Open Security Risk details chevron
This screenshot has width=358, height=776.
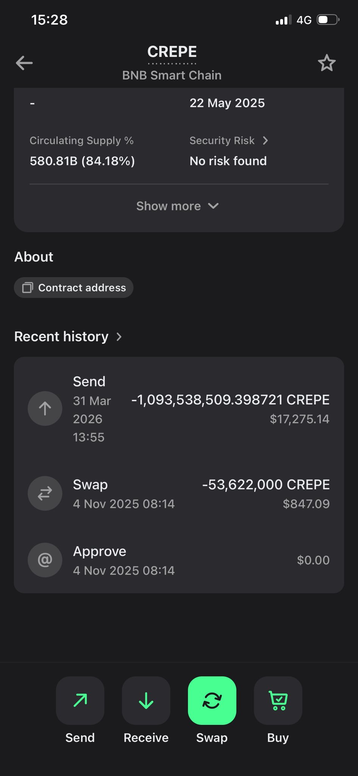[x=265, y=141]
